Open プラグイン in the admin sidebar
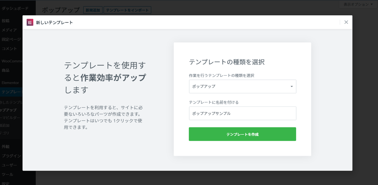This screenshot has width=378, height=185. tap(11, 156)
